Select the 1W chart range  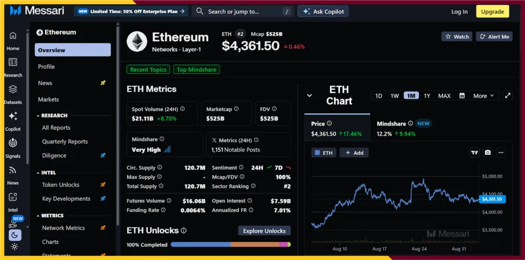click(x=395, y=96)
